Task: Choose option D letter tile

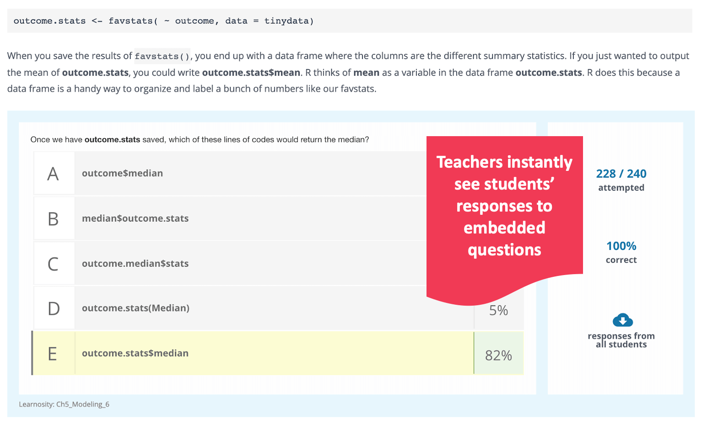Action: (54, 308)
